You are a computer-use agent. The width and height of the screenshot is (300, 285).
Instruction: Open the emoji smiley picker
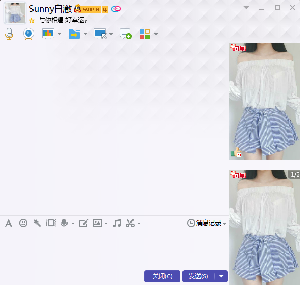(23, 223)
